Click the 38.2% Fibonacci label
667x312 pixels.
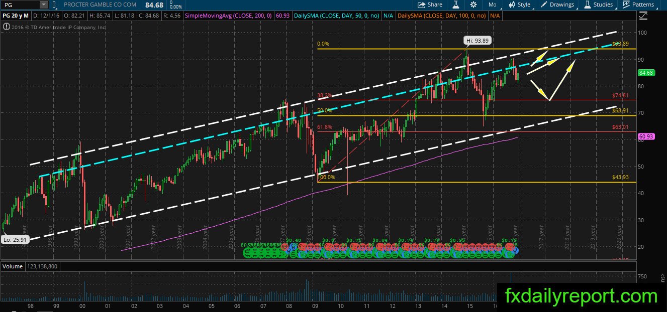pos(325,95)
